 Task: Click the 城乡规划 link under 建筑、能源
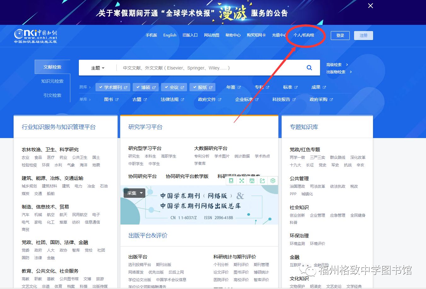(29, 186)
